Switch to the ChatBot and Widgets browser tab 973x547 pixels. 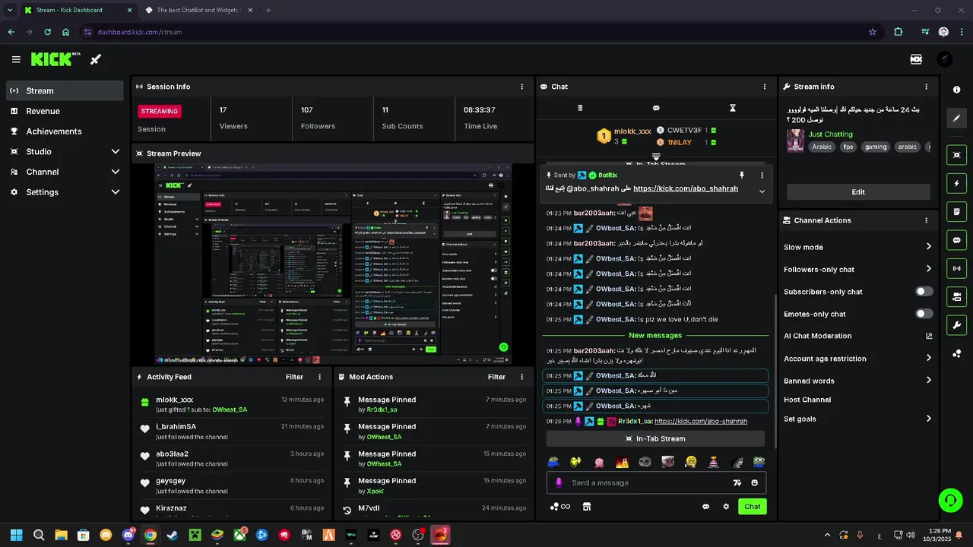199,10
